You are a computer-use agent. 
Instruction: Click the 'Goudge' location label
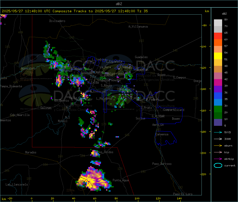[116, 80]
